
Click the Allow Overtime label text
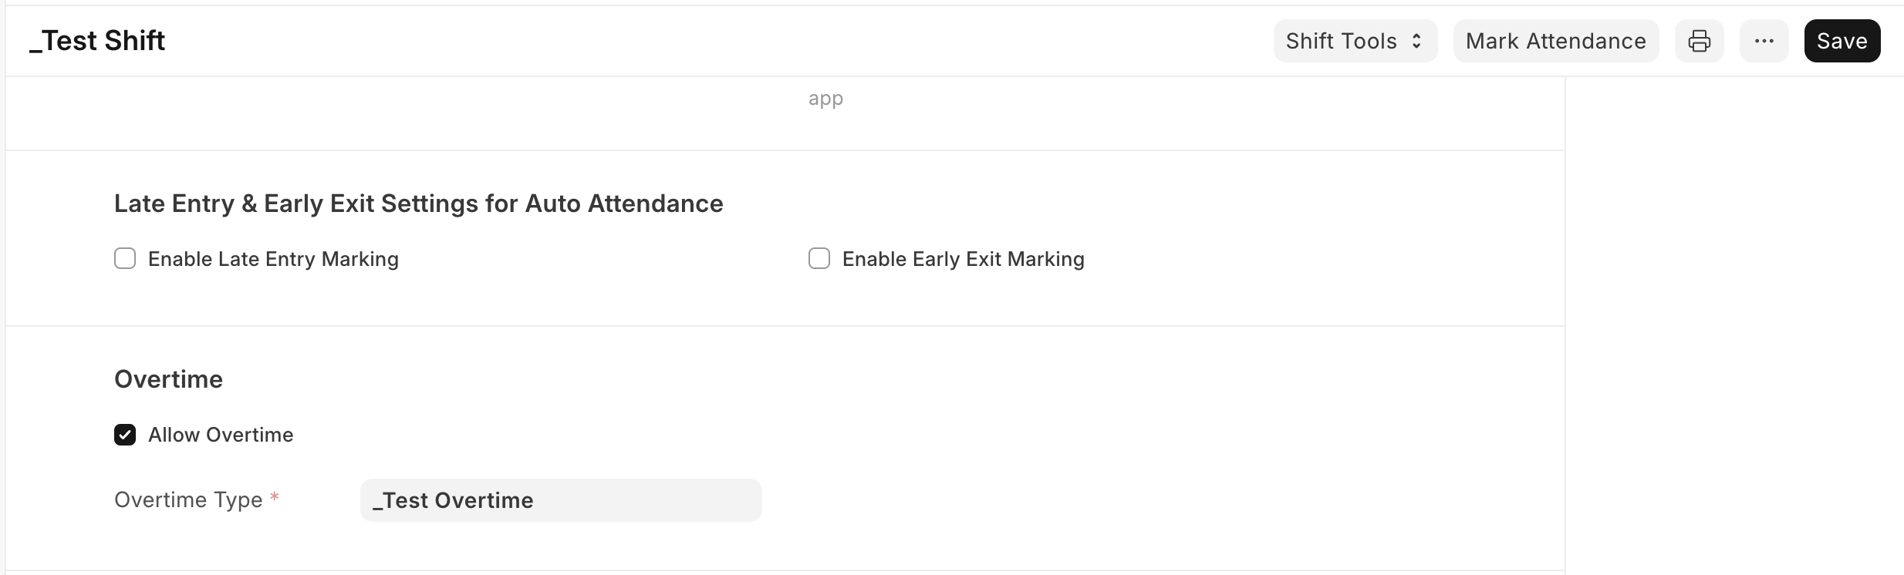pyautogui.click(x=221, y=435)
